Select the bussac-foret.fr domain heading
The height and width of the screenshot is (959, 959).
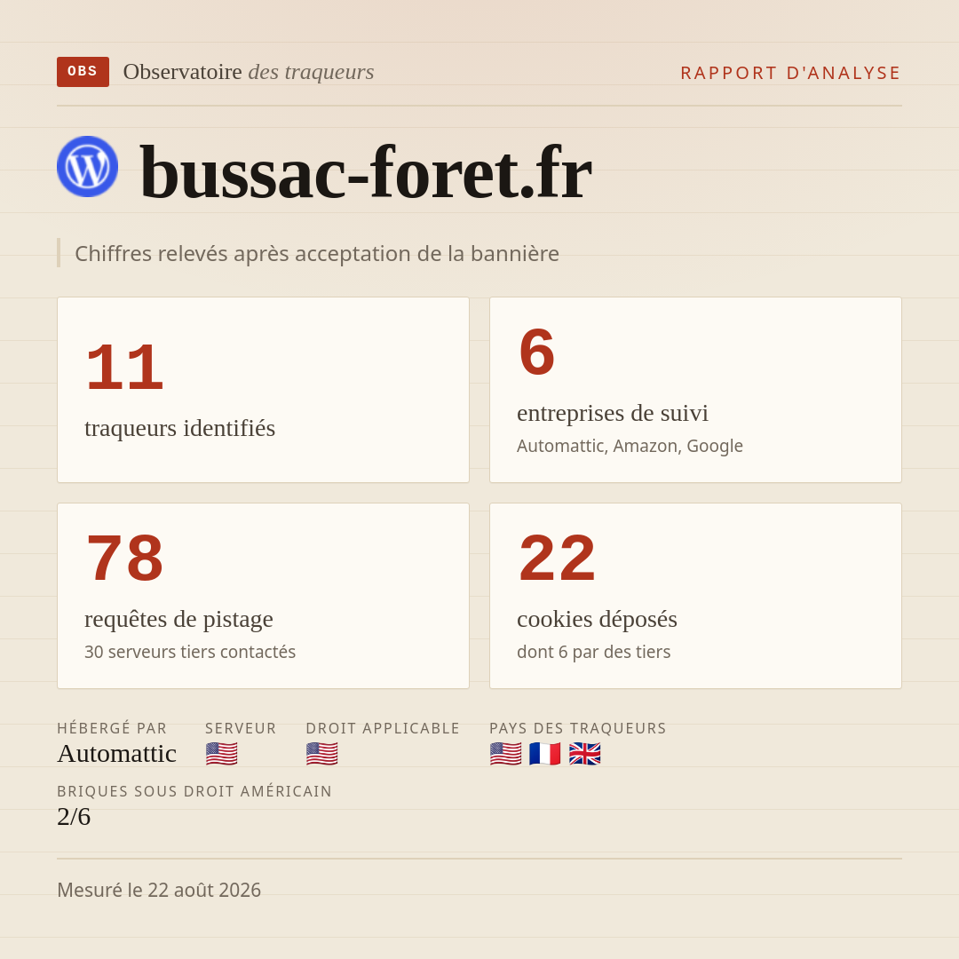point(366,172)
